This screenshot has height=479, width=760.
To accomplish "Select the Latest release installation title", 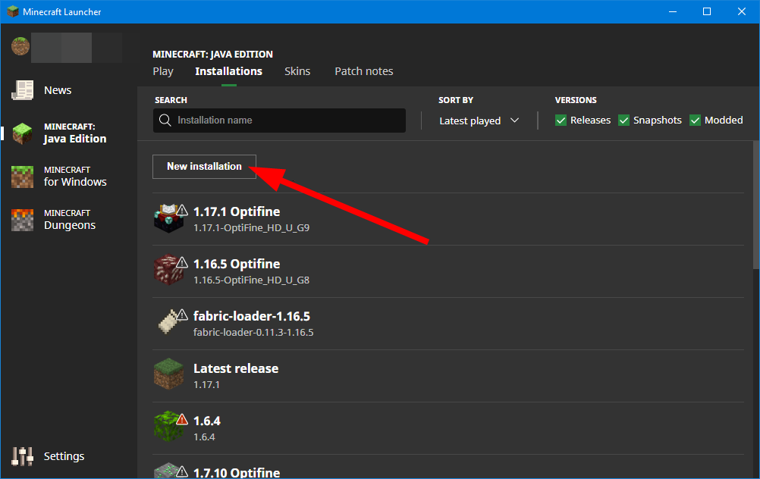I will point(236,368).
